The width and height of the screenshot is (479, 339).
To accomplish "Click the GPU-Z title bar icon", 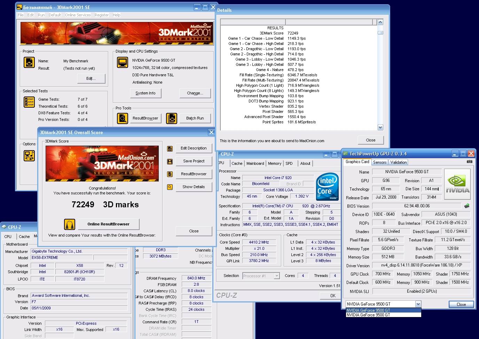I will (345, 154).
